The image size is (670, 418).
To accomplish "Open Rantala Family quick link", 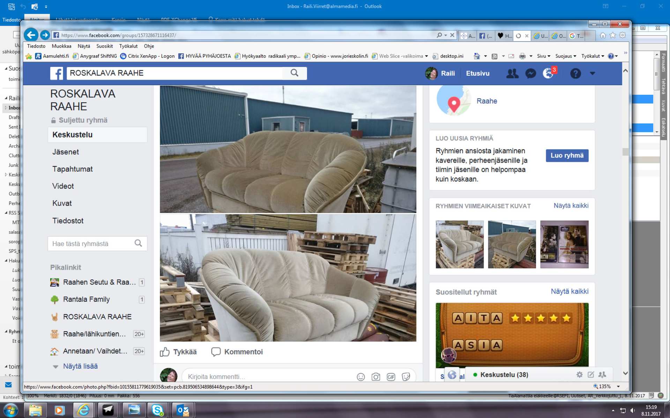I will click(x=86, y=299).
